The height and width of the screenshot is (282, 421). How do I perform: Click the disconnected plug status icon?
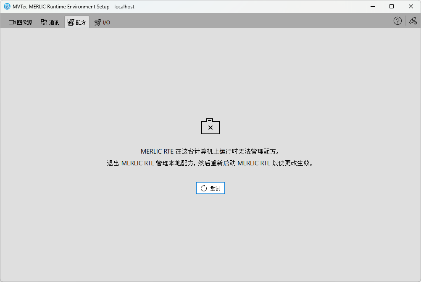pyautogui.click(x=412, y=20)
